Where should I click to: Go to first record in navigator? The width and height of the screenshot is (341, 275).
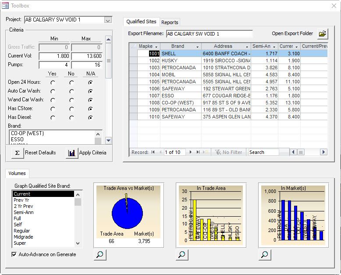(x=153, y=152)
